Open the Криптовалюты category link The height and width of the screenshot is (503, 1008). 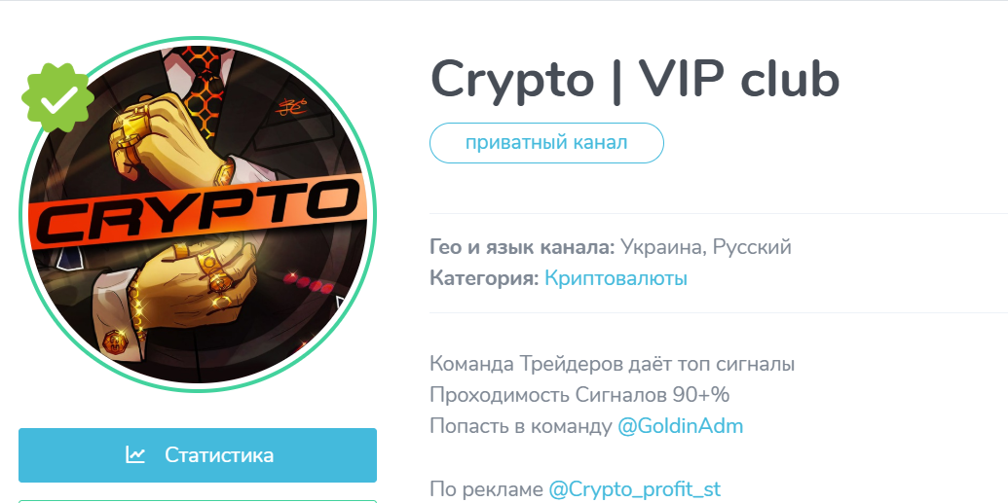[616, 278]
